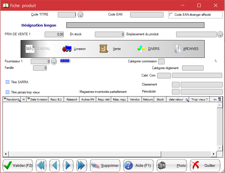Click the horizontal scrollbar of the table
Screen dimensions: 225x173
tap(113, 154)
